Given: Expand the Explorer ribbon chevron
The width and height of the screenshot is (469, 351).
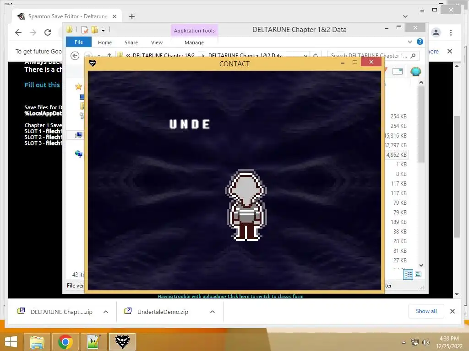Looking at the screenshot, I should tap(410, 42).
